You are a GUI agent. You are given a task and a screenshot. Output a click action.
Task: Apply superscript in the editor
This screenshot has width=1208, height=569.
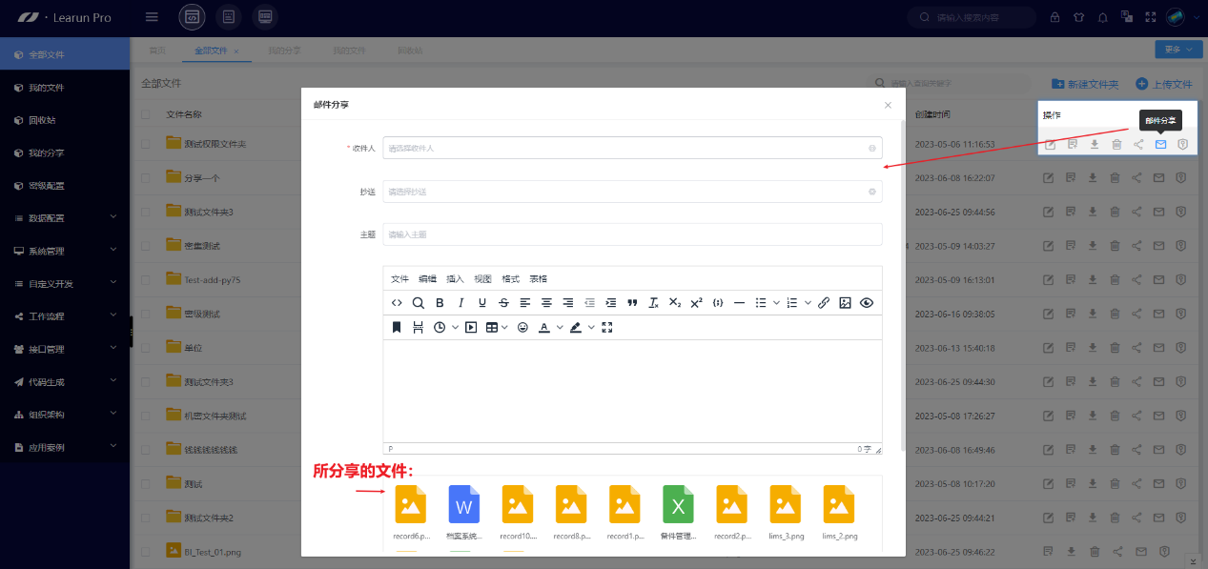(x=696, y=303)
